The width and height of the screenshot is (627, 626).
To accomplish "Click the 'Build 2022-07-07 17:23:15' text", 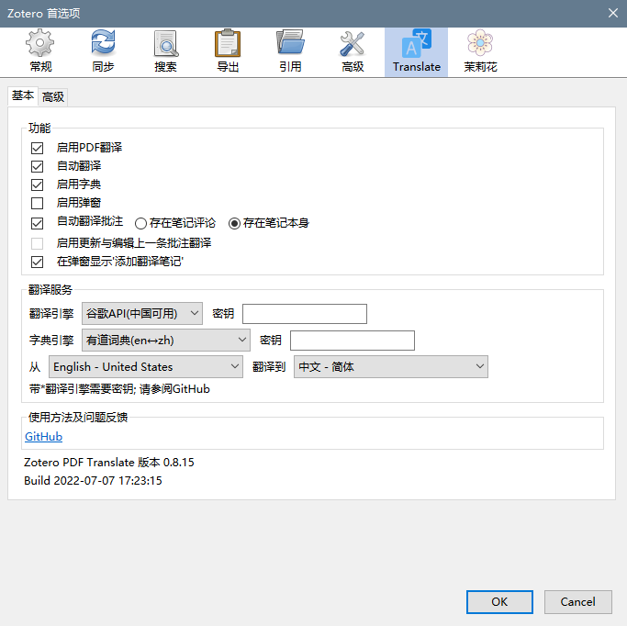I will (x=93, y=480).
